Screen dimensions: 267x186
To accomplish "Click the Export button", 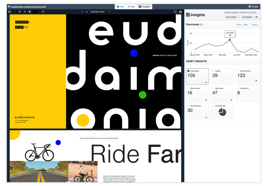I will [x=254, y=25].
